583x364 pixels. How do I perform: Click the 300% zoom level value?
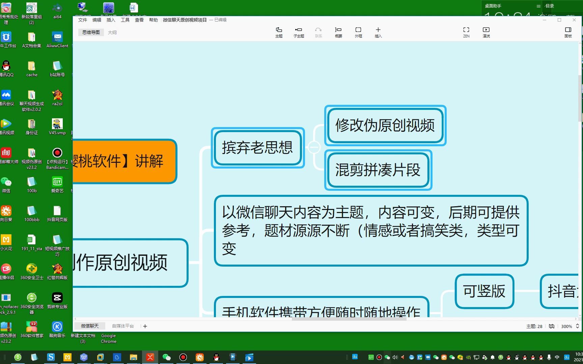[x=566, y=326]
